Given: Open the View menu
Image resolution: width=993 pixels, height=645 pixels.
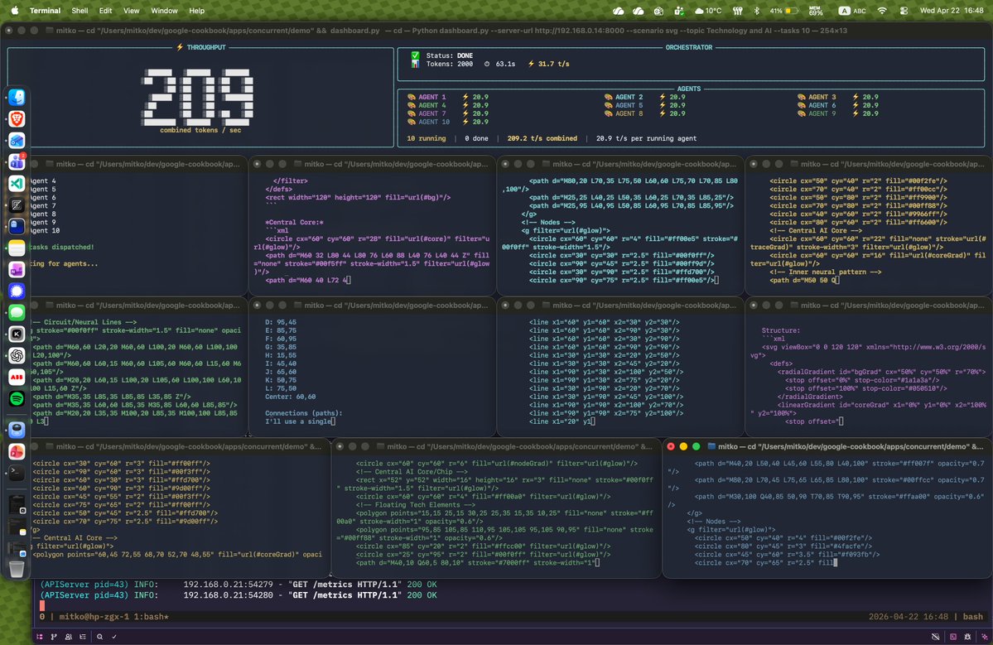Looking at the screenshot, I should [x=131, y=11].
